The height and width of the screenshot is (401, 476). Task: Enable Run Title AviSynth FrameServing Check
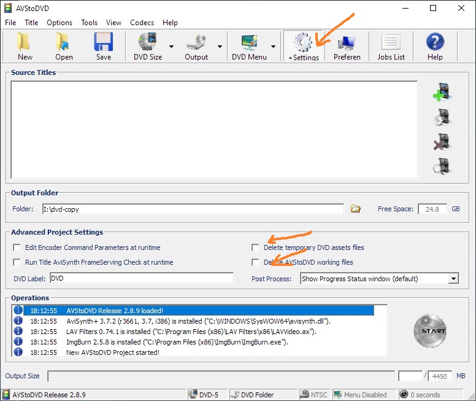point(17,262)
